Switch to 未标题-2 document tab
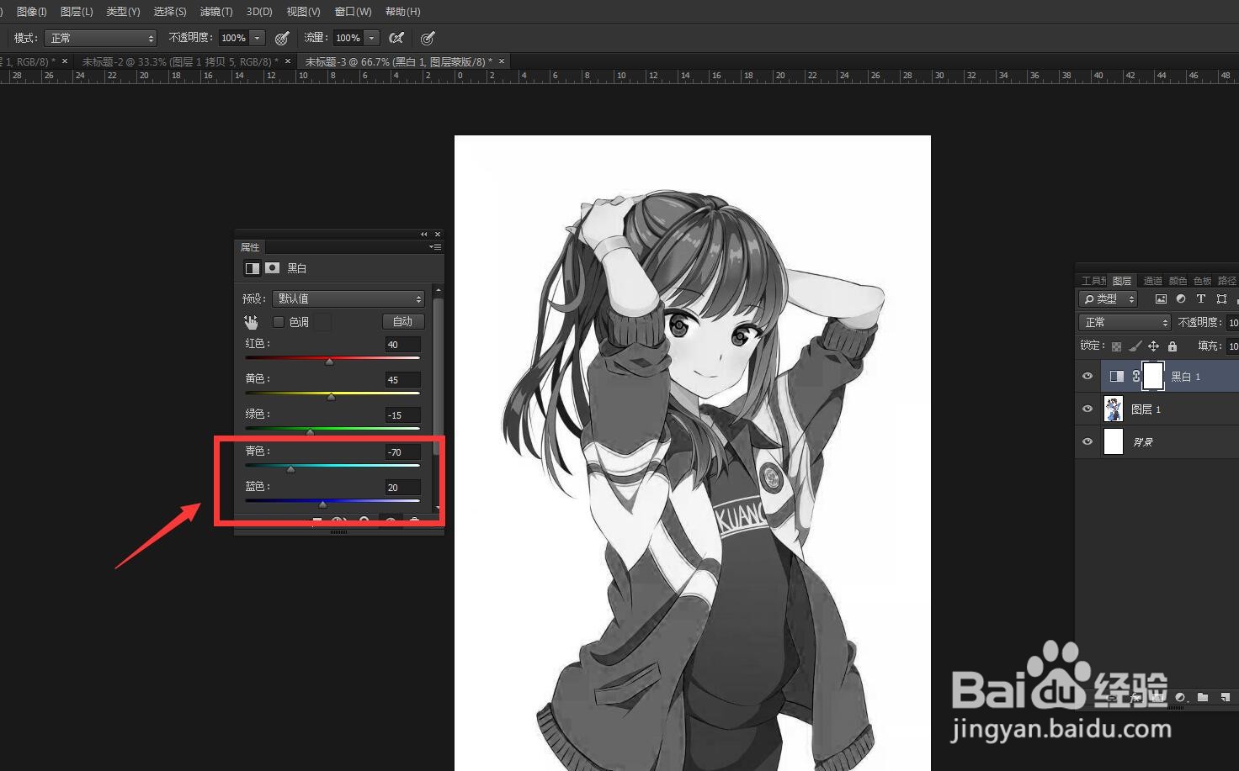This screenshot has height=771, width=1239. tap(179, 61)
